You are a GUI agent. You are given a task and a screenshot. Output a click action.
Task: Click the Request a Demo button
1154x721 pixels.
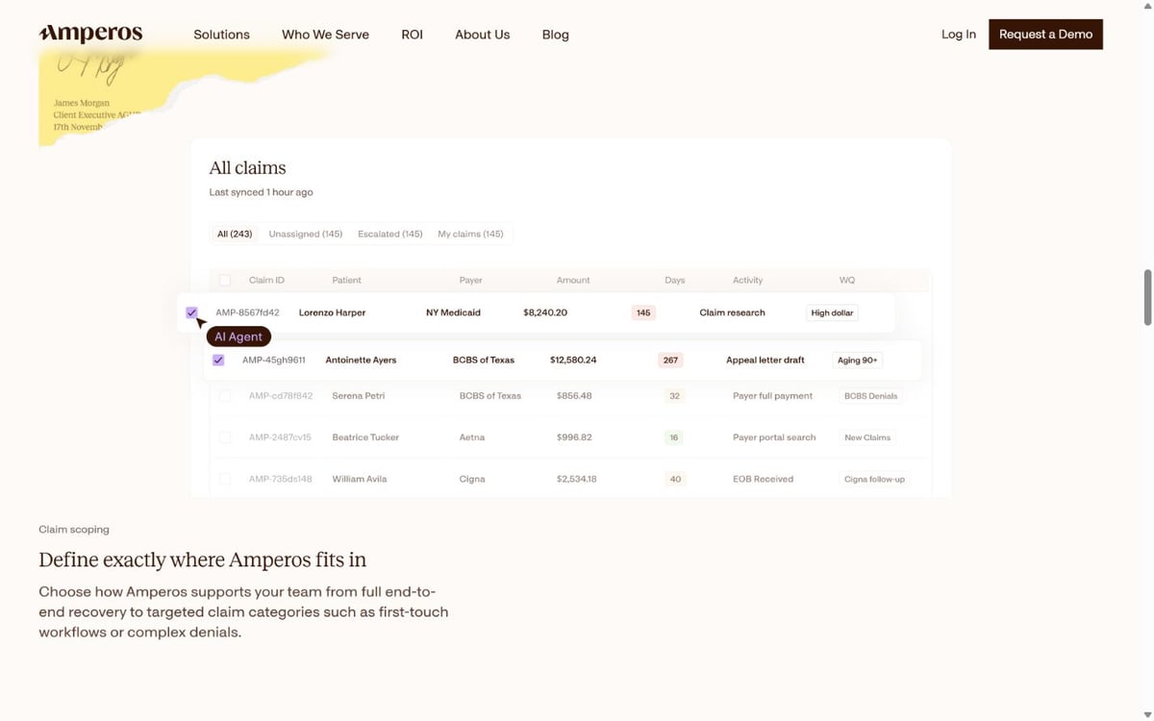(1045, 35)
